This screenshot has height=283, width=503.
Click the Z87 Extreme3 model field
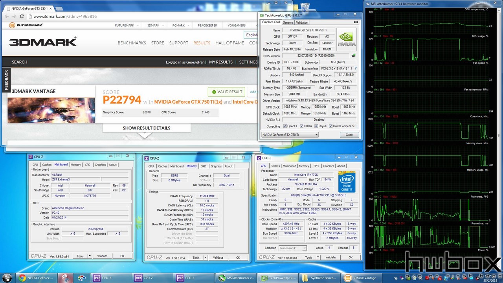(76, 180)
